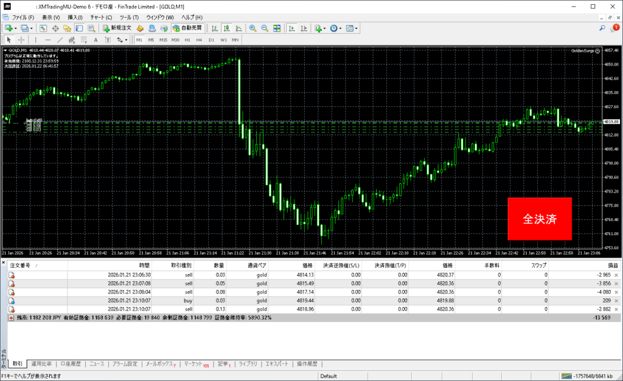623x381 pixels.
Task: Expand the chart templates dropdown
Action: [357, 28]
